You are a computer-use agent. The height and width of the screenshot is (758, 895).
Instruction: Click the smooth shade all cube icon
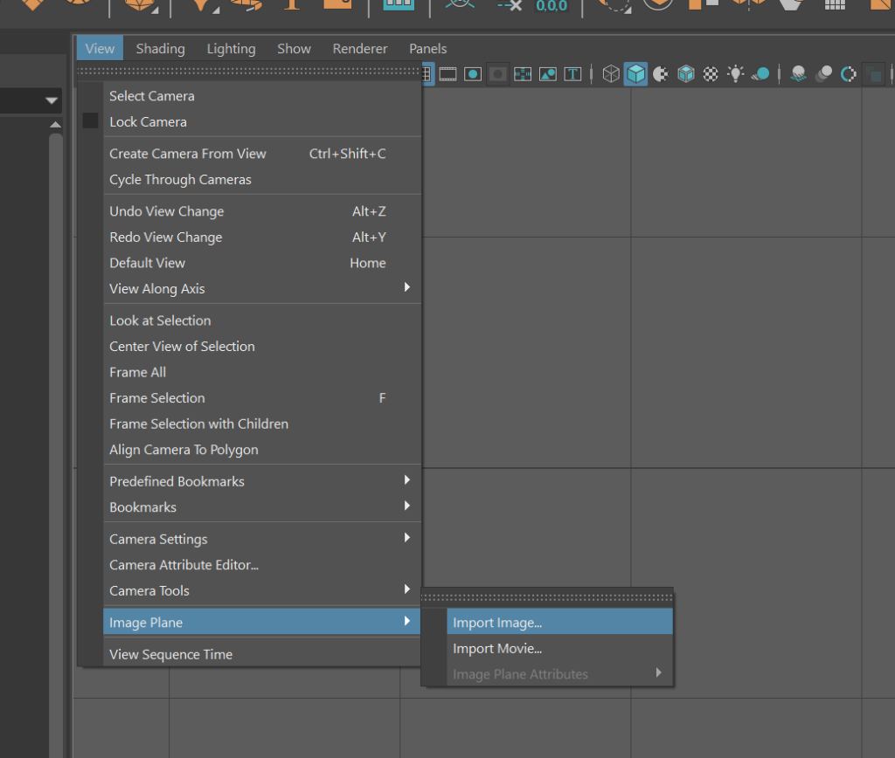[x=636, y=74]
